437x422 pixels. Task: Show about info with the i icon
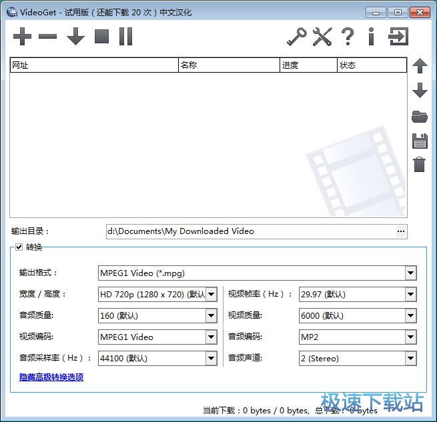371,37
